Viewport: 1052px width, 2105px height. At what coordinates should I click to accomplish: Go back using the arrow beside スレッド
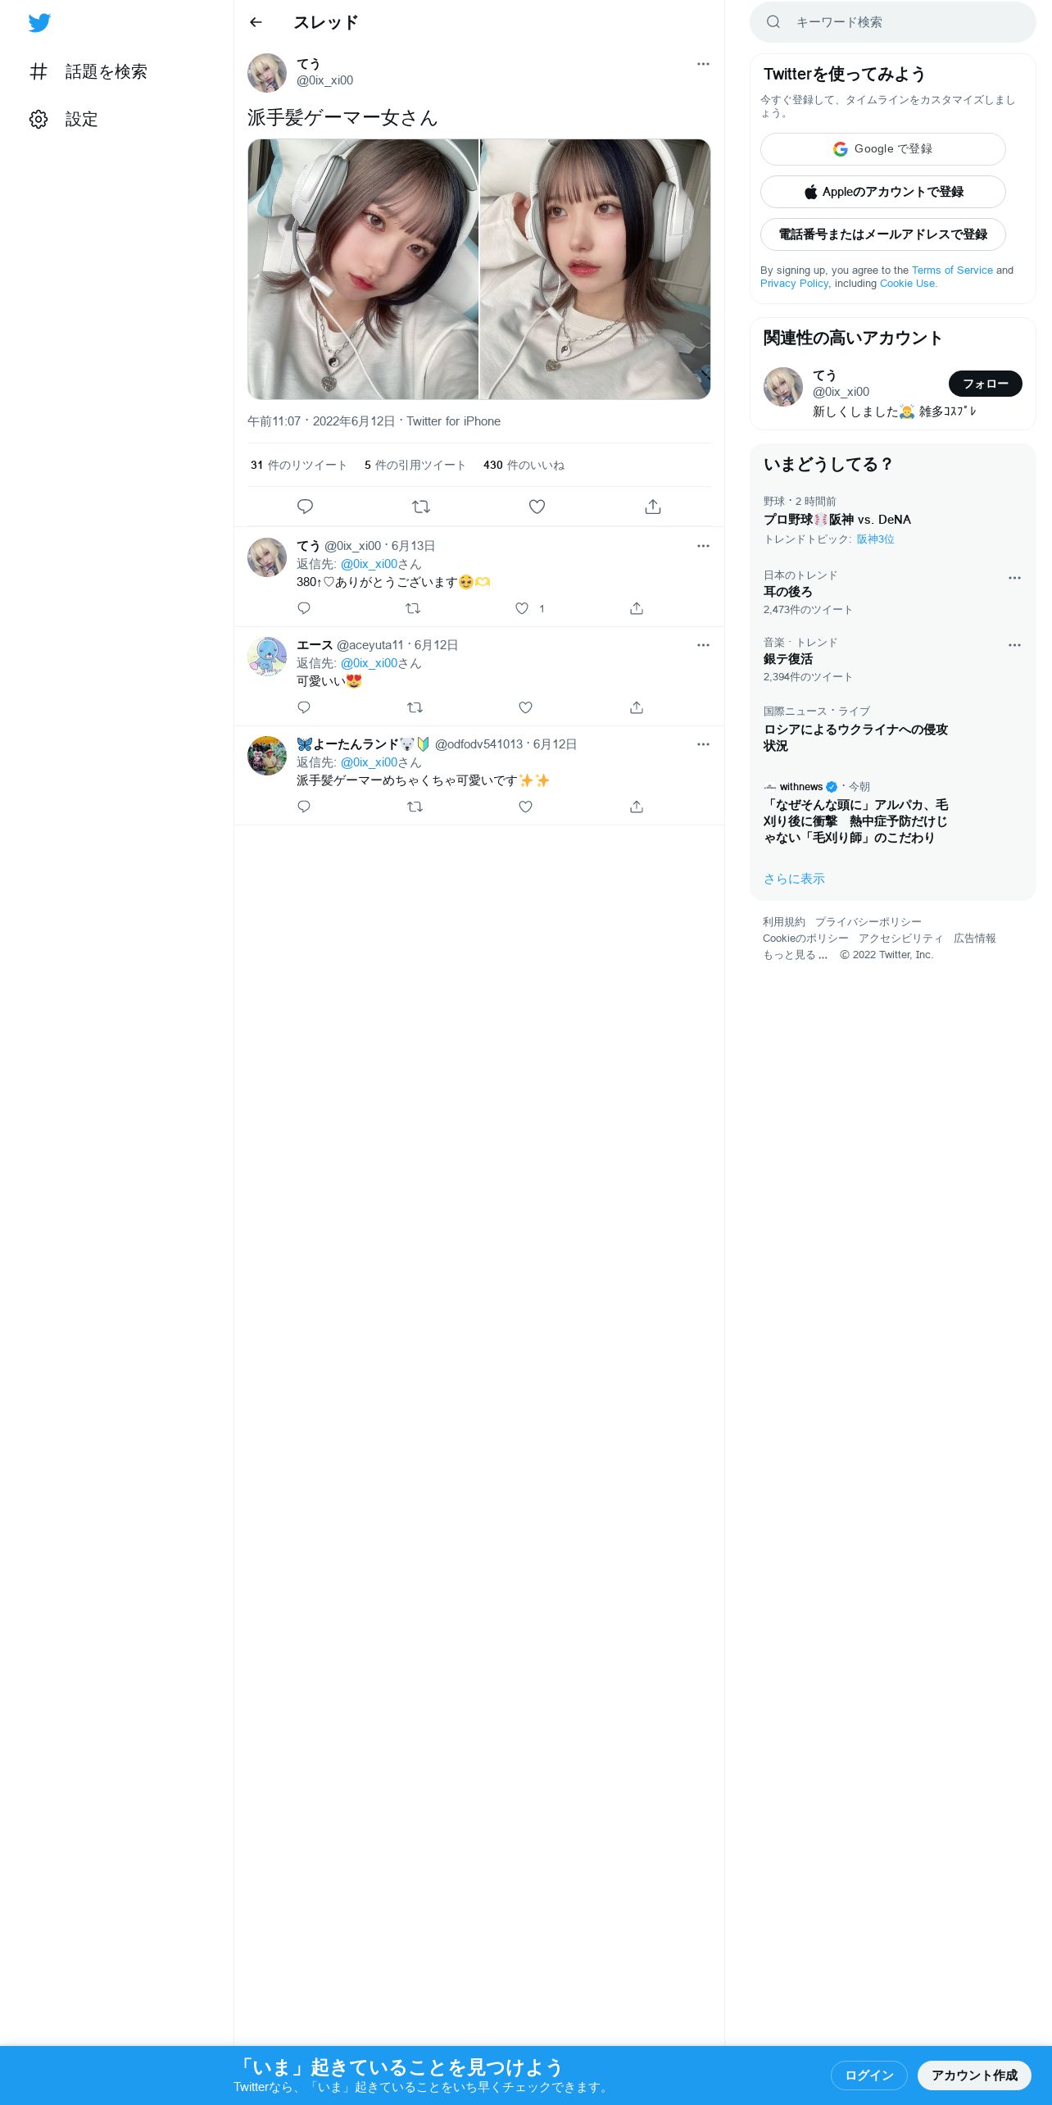(x=256, y=22)
